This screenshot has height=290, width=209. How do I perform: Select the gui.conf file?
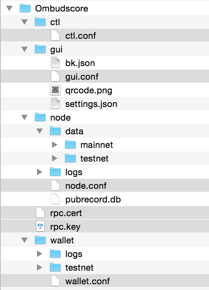pos(105,76)
